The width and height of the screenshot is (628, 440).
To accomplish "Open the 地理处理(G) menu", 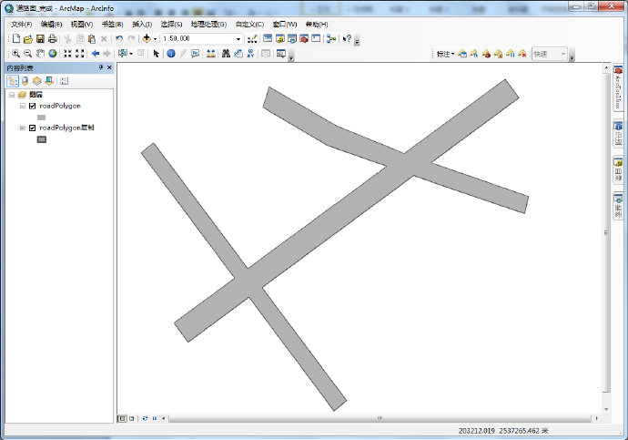I will pyautogui.click(x=208, y=25).
